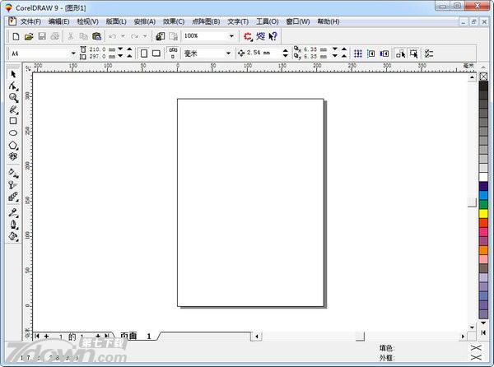This screenshot has width=494, height=367.
Task: Click the Open folder icon
Action: tap(29, 36)
